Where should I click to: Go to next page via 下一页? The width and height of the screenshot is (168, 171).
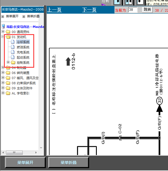coord(89,10)
